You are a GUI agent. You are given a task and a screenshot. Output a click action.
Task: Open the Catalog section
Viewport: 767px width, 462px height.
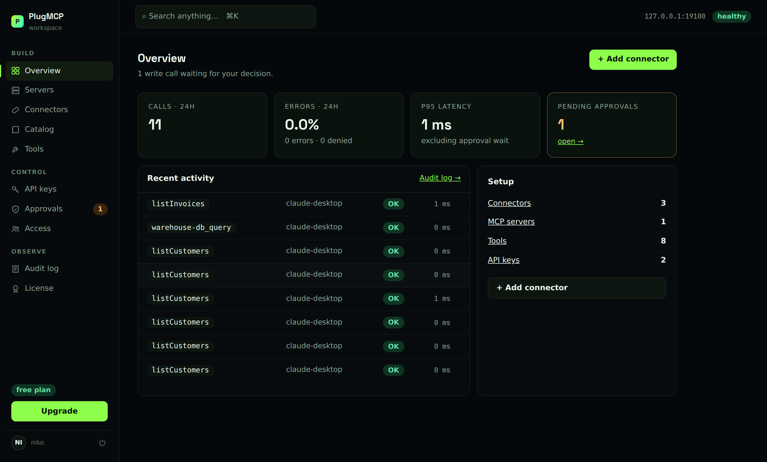pos(59,130)
